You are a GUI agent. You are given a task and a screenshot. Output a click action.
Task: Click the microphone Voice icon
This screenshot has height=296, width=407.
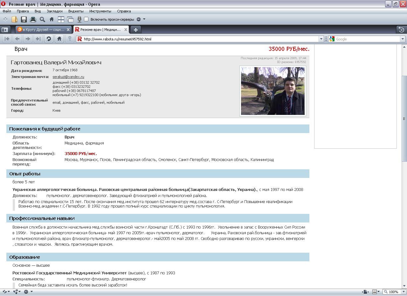(x=79, y=19)
